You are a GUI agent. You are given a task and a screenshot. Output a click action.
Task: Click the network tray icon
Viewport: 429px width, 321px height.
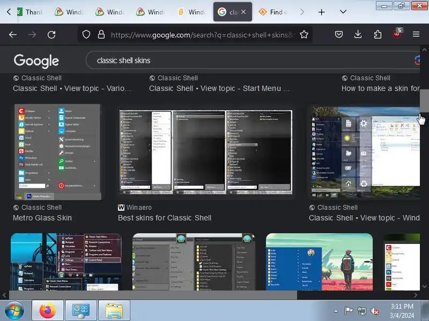361,311
